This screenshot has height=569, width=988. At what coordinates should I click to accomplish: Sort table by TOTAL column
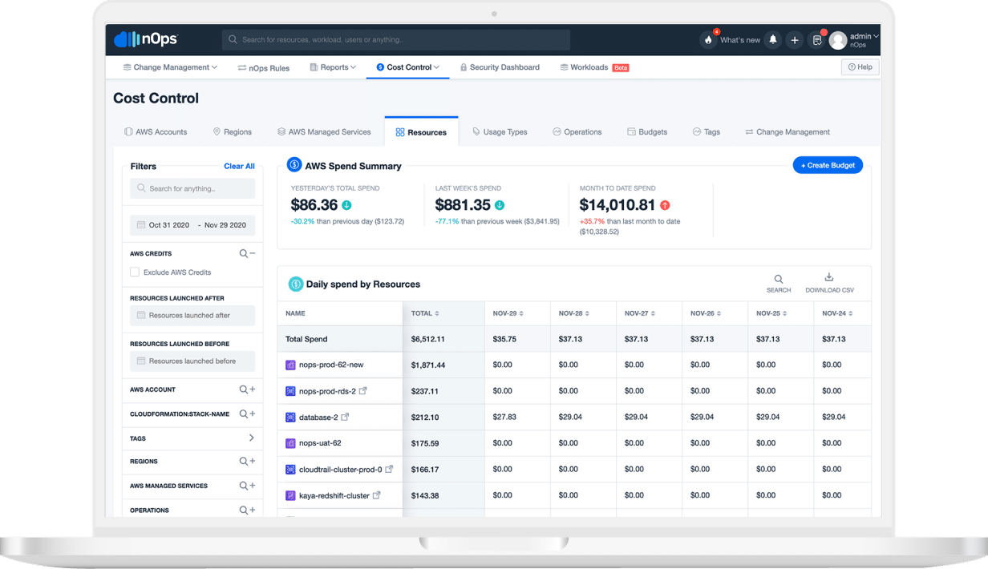click(425, 313)
